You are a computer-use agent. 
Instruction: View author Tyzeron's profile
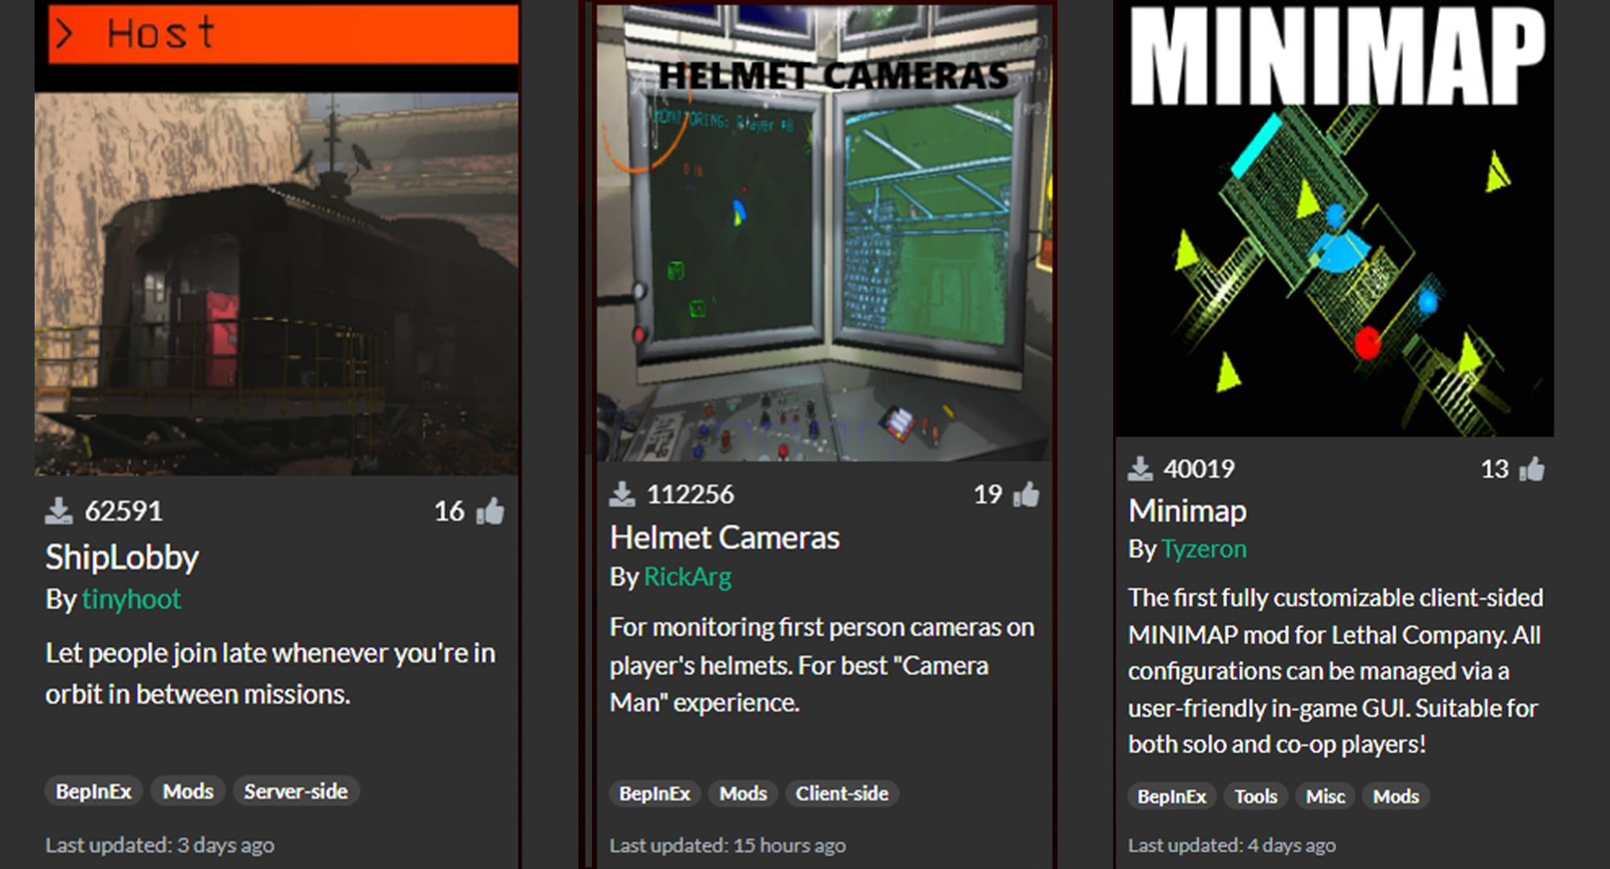pyautogui.click(x=1203, y=549)
